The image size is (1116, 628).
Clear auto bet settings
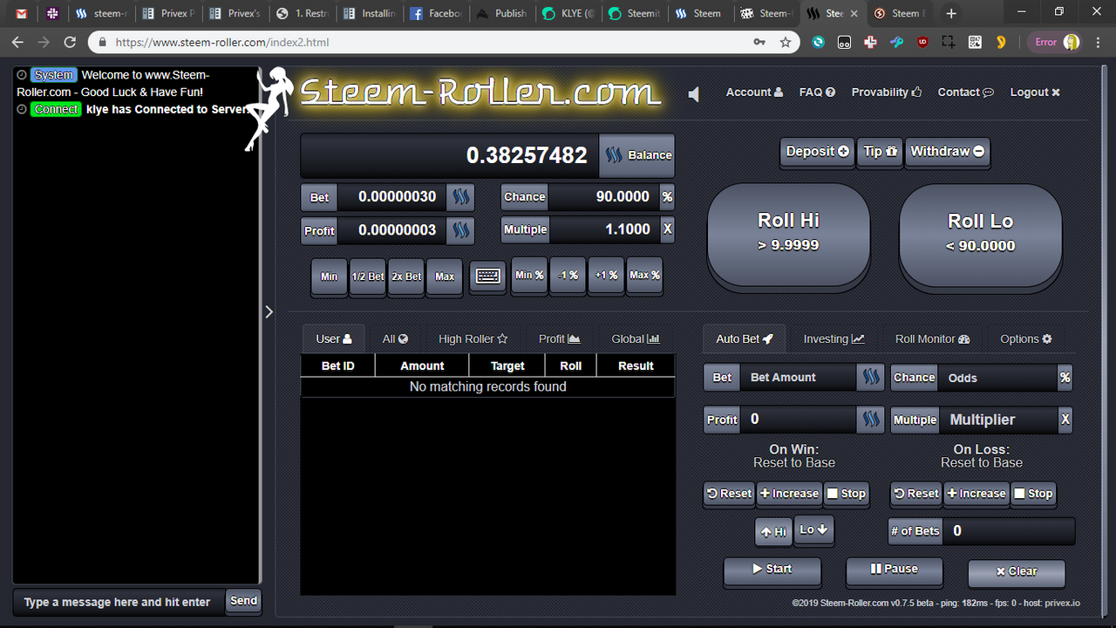(x=1016, y=572)
